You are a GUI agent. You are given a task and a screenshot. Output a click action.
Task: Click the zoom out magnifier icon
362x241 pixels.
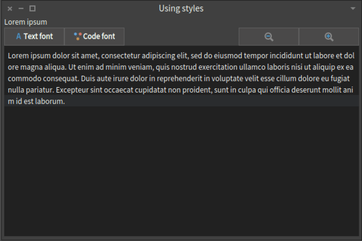tap(269, 37)
